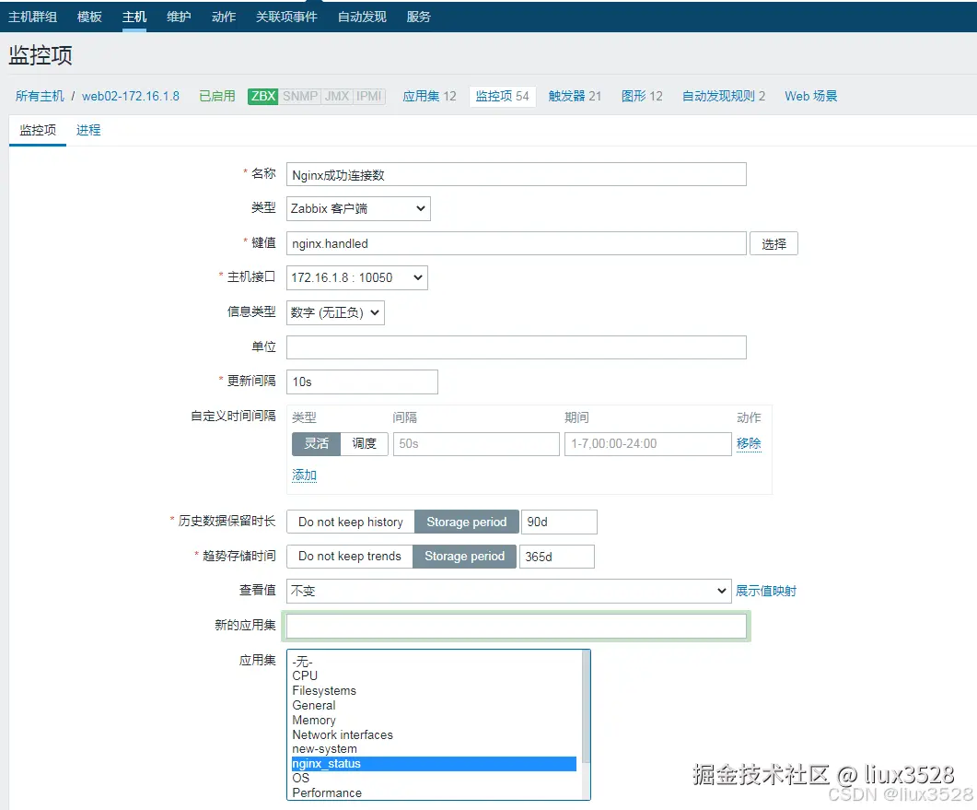Select Do not keep trends option
Image resolution: width=977 pixels, height=810 pixels.
[x=350, y=557]
